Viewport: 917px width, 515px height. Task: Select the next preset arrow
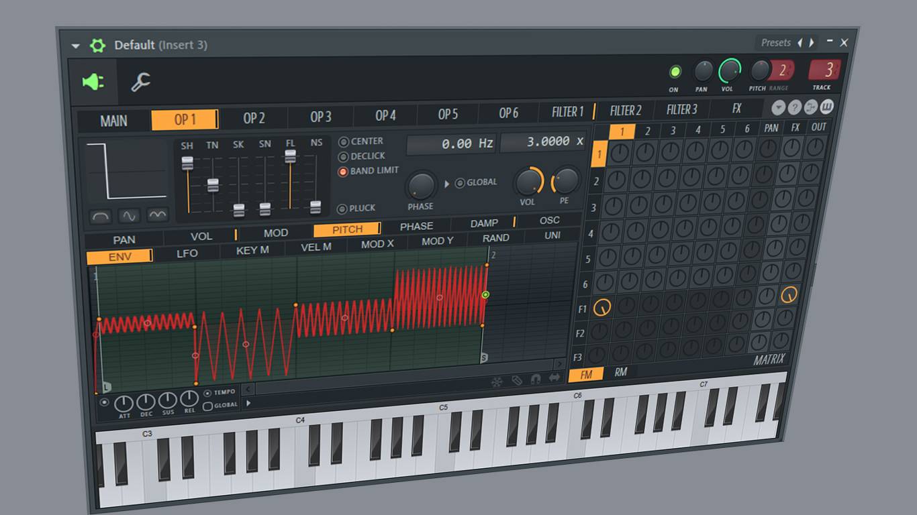(x=812, y=43)
